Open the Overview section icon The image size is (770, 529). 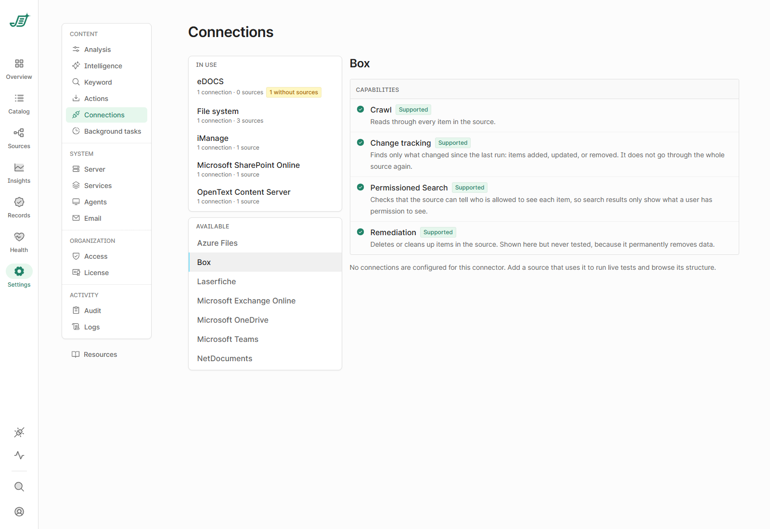point(19,63)
